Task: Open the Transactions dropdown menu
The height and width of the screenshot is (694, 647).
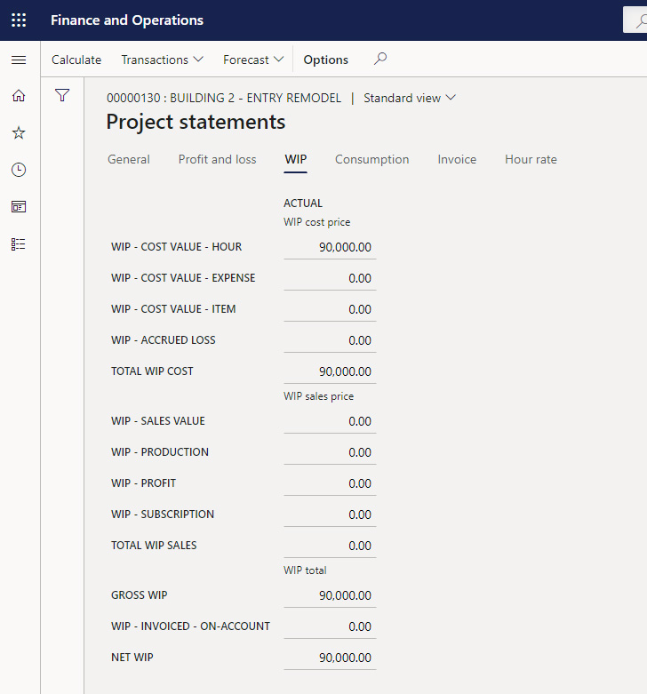Action: 162,60
